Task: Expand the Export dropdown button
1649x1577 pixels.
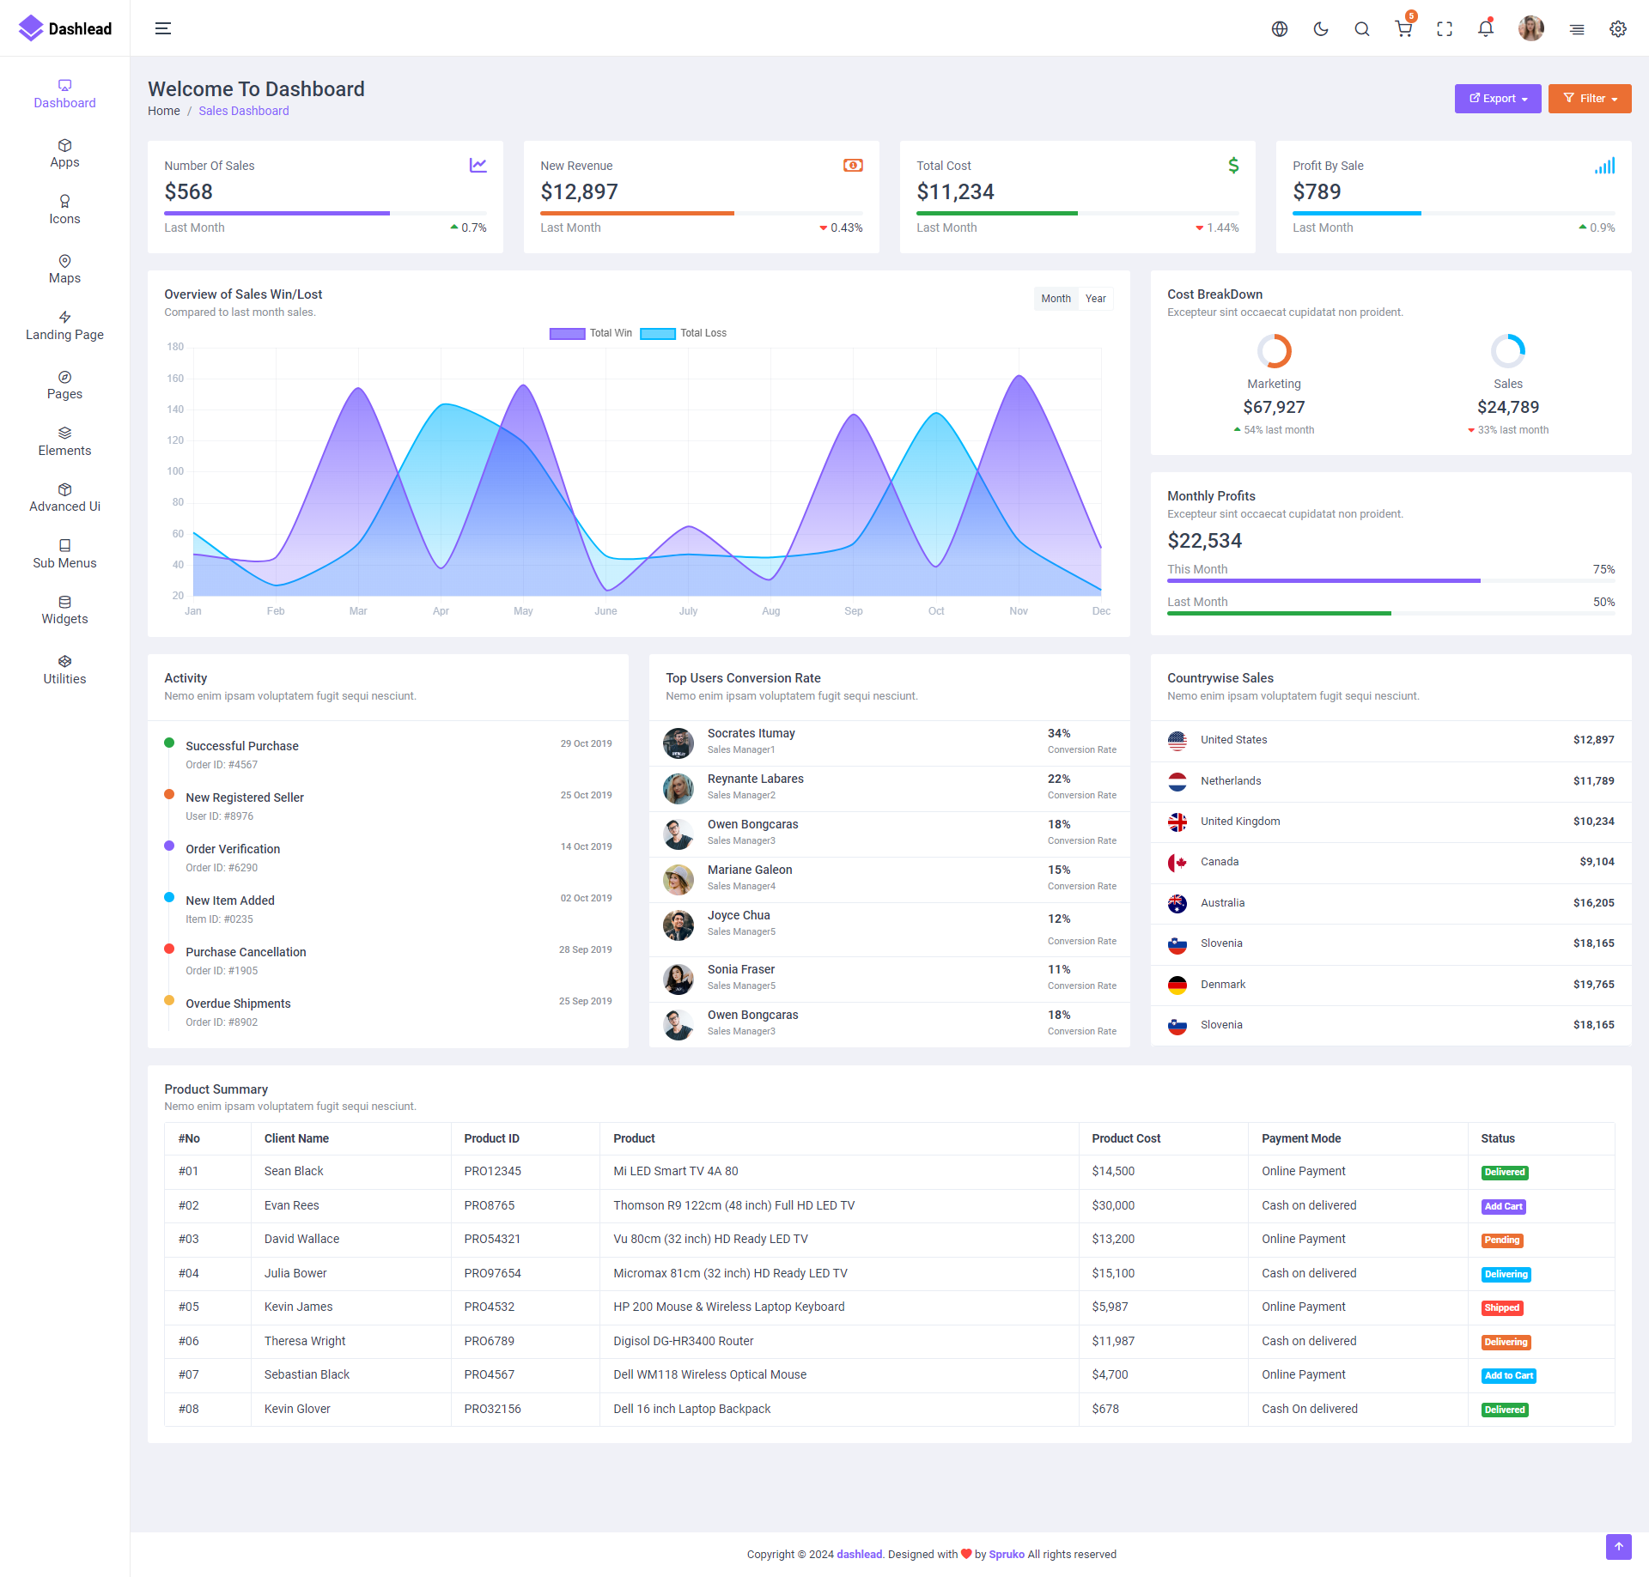Action: [1498, 99]
